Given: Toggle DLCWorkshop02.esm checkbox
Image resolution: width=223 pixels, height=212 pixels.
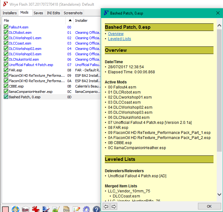Looking at the screenshot, I should [6, 49].
